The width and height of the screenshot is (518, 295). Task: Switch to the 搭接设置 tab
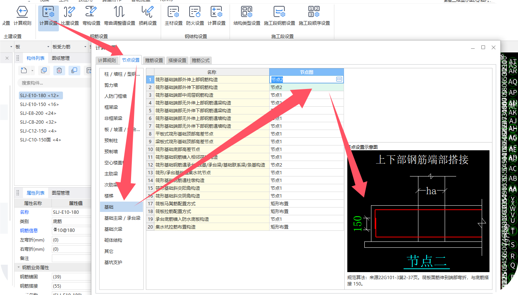[177, 60]
